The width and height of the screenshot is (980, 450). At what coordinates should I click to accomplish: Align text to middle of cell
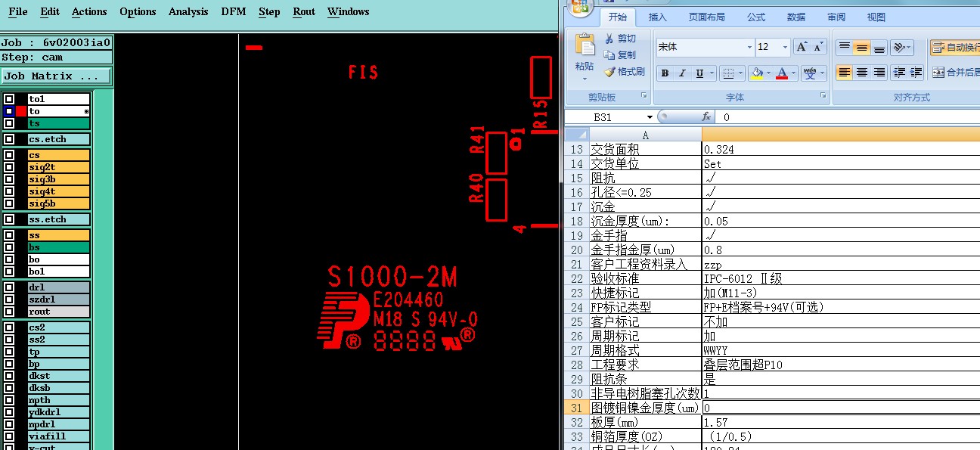pos(862,48)
